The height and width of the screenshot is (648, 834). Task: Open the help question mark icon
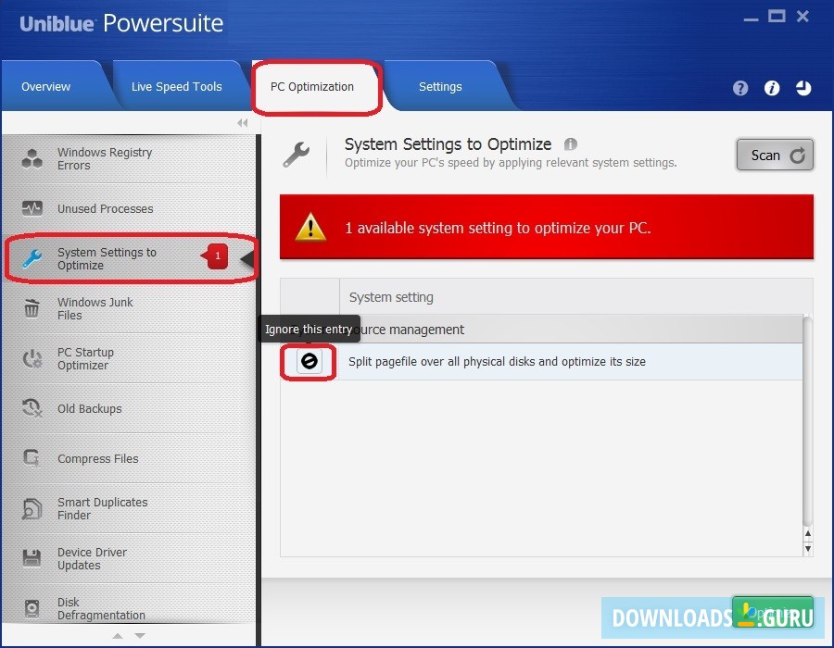click(x=739, y=88)
